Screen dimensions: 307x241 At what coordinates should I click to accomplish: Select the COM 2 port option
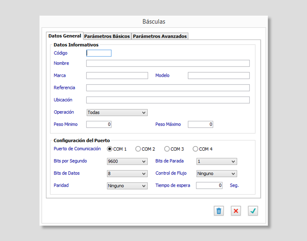pos(138,149)
